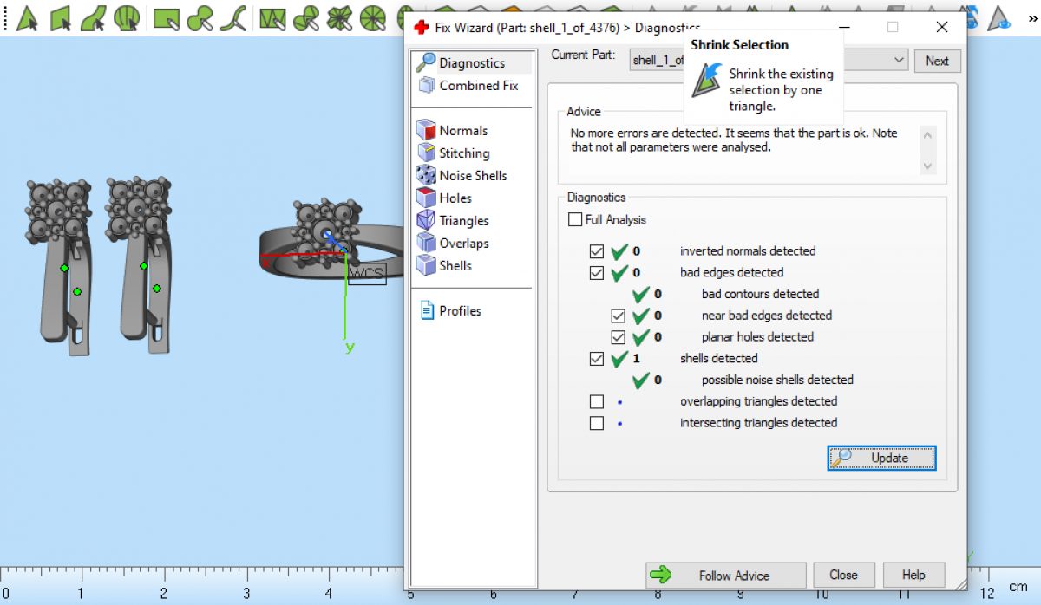This screenshot has height=605, width=1041.
Task: Click the Update button
Action: coord(881,459)
